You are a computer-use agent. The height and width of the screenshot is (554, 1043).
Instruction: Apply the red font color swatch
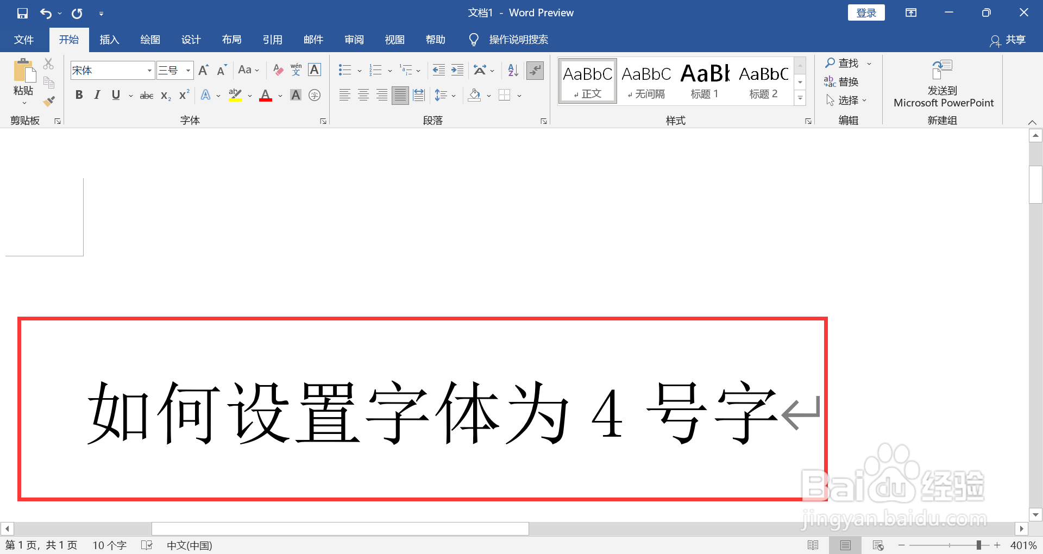[266, 96]
